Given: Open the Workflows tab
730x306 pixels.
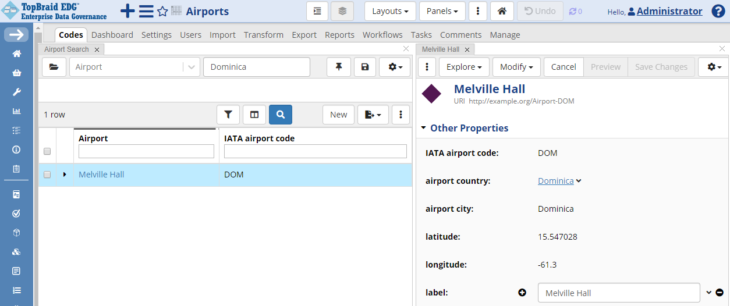Looking at the screenshot, I should pos(382,35).
